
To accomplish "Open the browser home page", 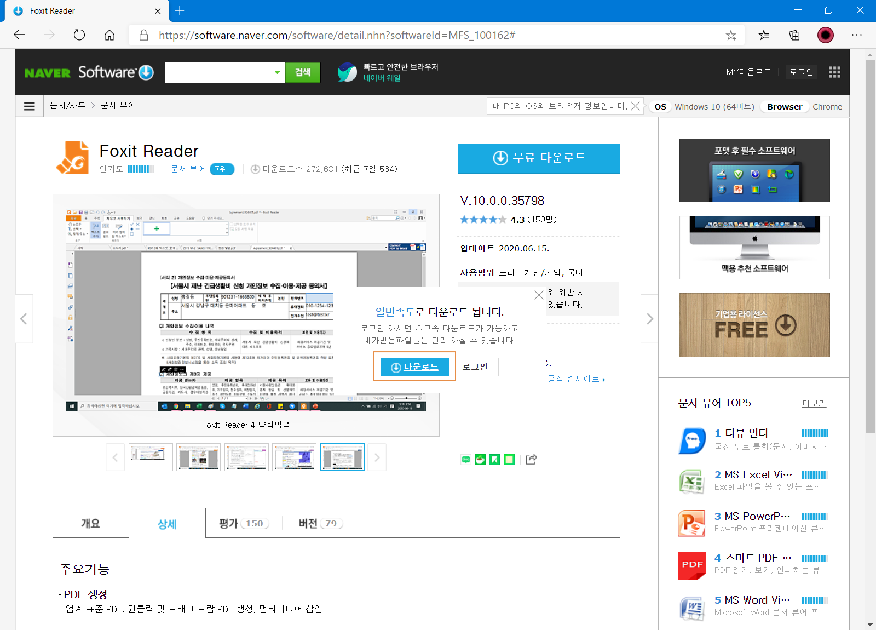I will (109, 35).
